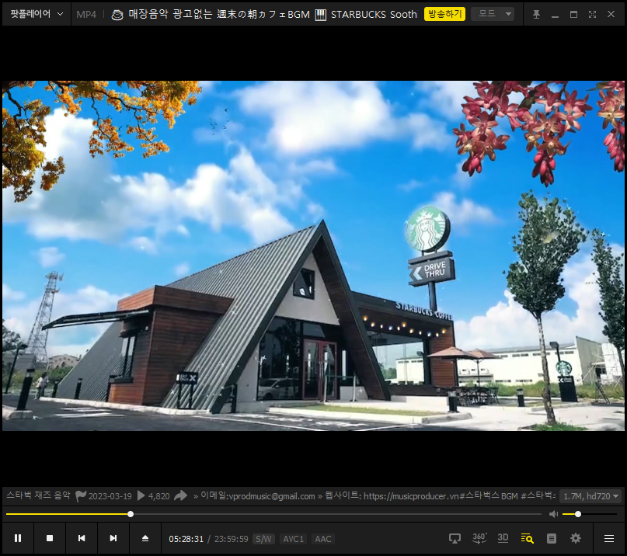Click the current time 05:28:31
Viewport: 627px width, 556px height.
186,539
